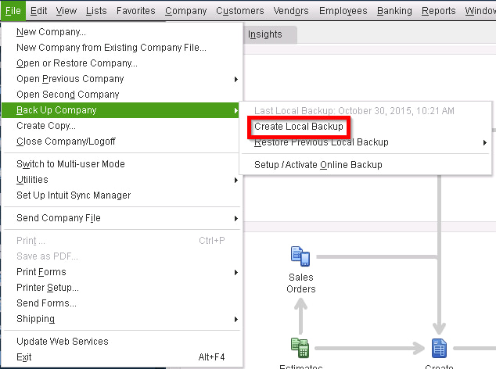Expand Open Previous Company submenu arrow
The height and width of the screenshot is (369, 496).
click(x=236, y=79)
